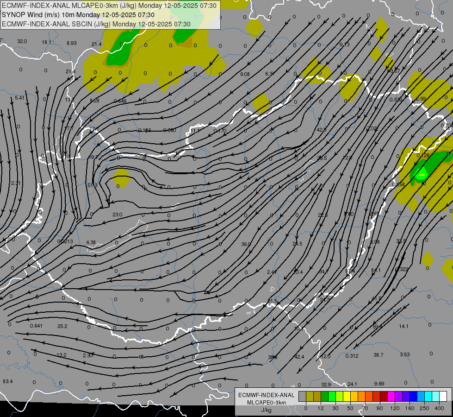Click legend tick label 30
Viewport: 453px width, 417px height.
point(335,408)
